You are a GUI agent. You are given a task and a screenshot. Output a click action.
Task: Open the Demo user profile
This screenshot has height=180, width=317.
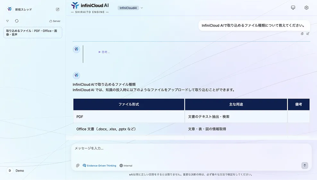tap(15, 170)
